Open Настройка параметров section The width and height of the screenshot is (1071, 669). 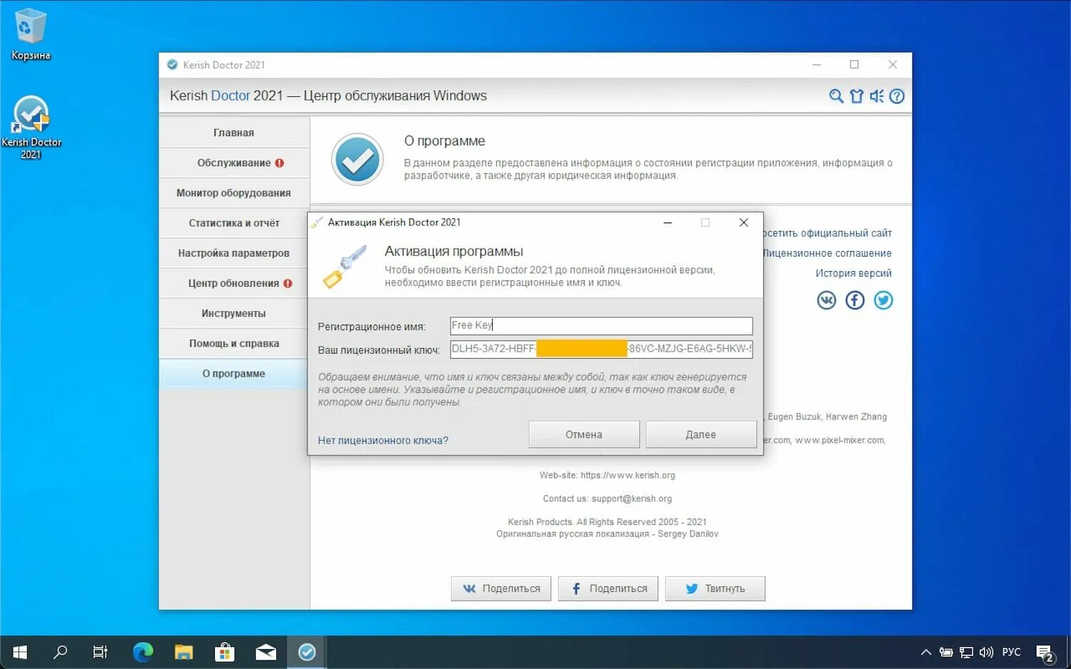[x=234, y=253]
